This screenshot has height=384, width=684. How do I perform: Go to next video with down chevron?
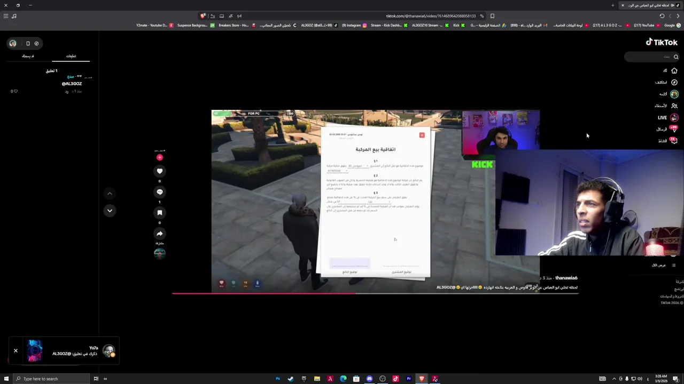(x=110, y=211)
